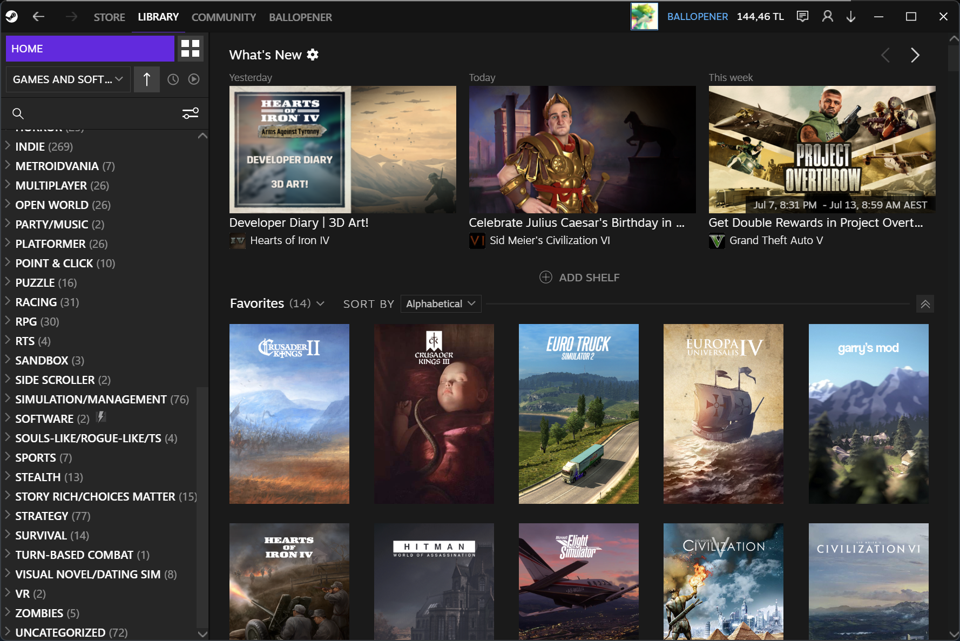Viewport: 960px width, 641px height.
Task: Click the main content scrollbar thumb
Action: (954, 58)
